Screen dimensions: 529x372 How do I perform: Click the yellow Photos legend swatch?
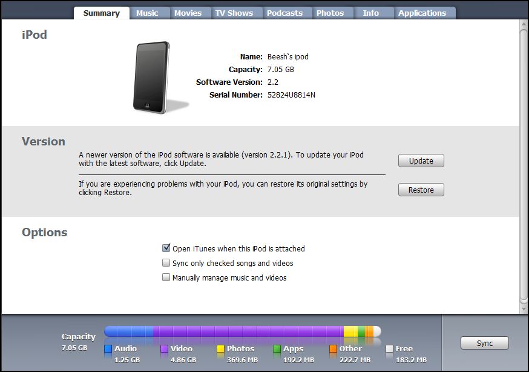pos(221,349)
